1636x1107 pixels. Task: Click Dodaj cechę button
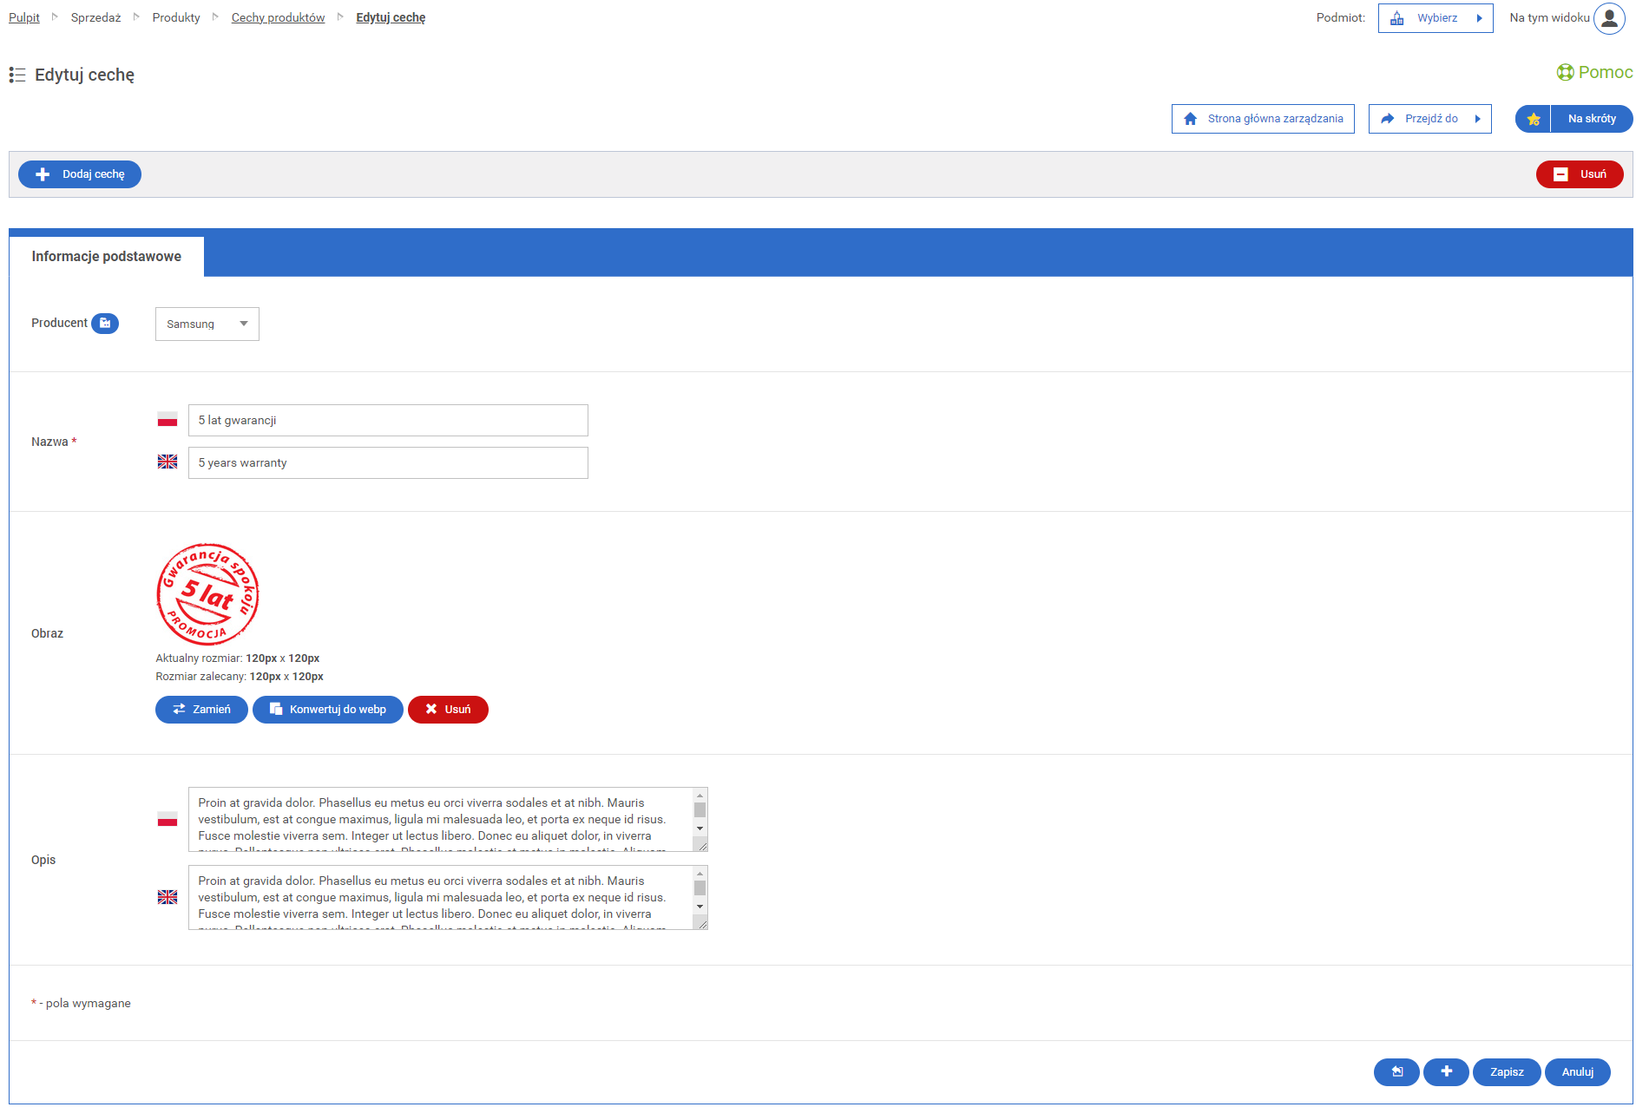coord(80,174)
